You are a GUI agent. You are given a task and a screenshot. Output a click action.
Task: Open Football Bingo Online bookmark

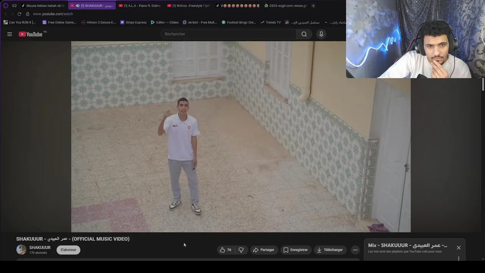pos(239,22)
